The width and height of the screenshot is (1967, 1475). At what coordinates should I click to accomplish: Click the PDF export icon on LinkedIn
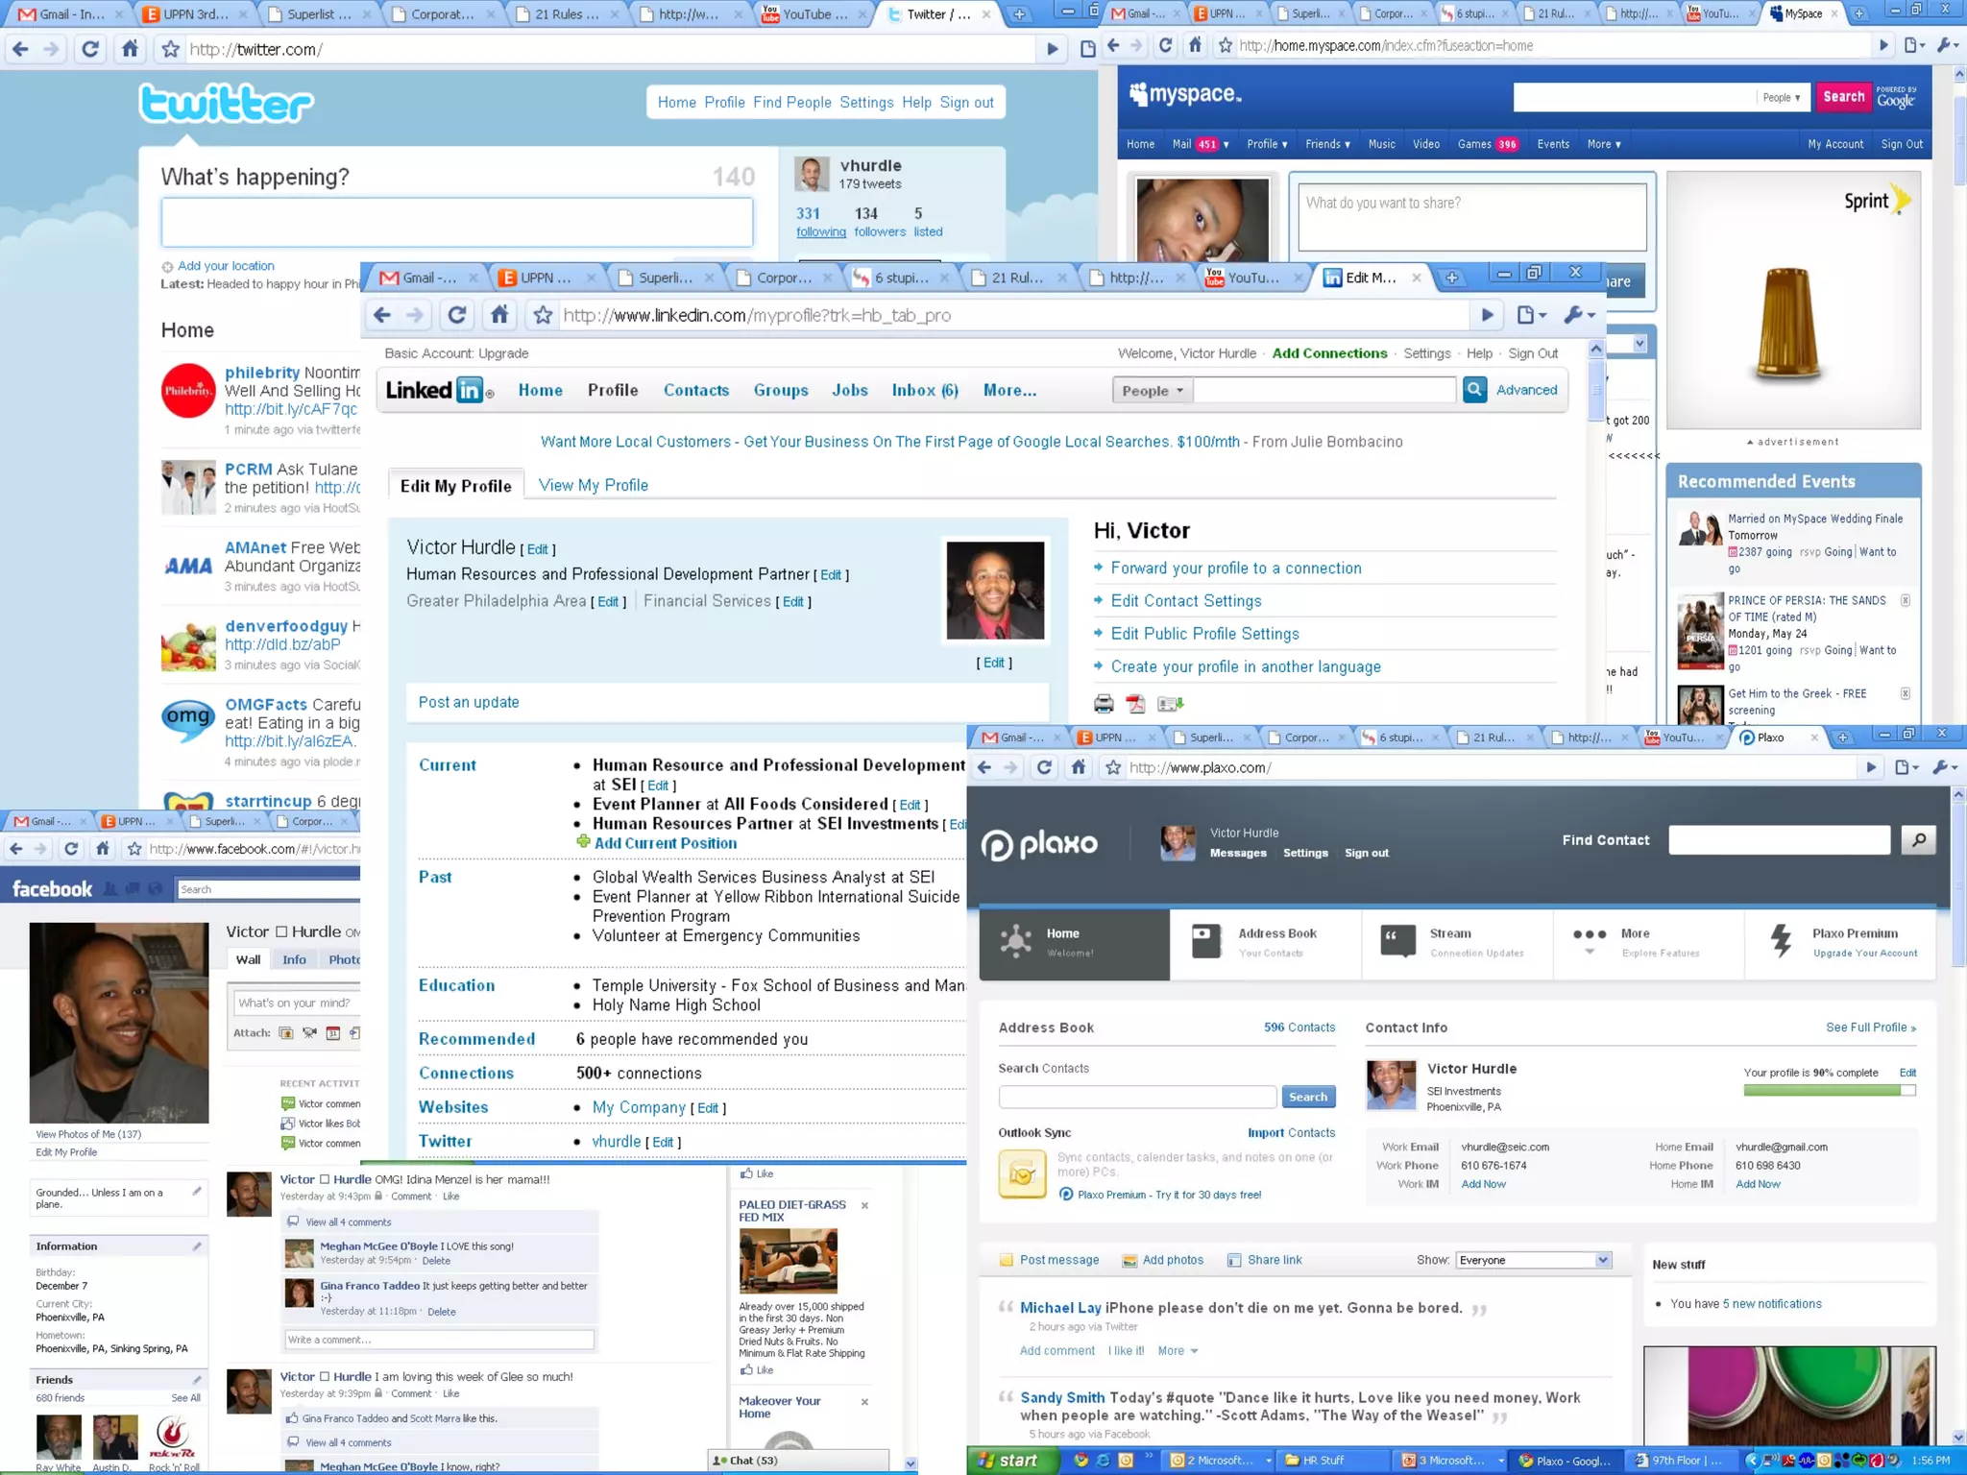tap(1136, 704)
